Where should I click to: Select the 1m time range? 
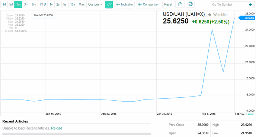pyautogui.click(x=18, y=4)
